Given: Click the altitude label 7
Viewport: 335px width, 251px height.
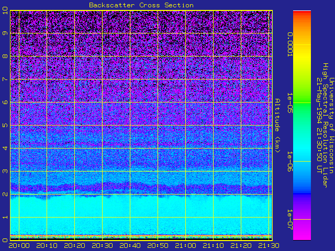Looking at the screenshot, I should [5, 79].
